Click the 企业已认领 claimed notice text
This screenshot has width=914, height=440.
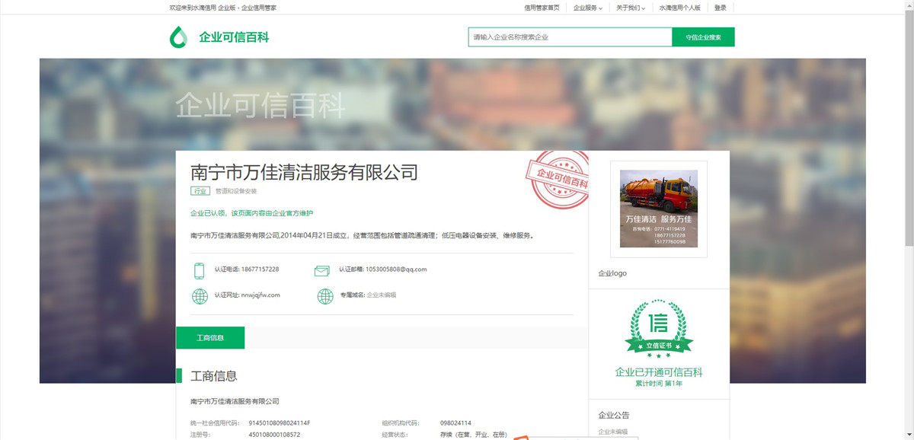[x=251, y=213]
